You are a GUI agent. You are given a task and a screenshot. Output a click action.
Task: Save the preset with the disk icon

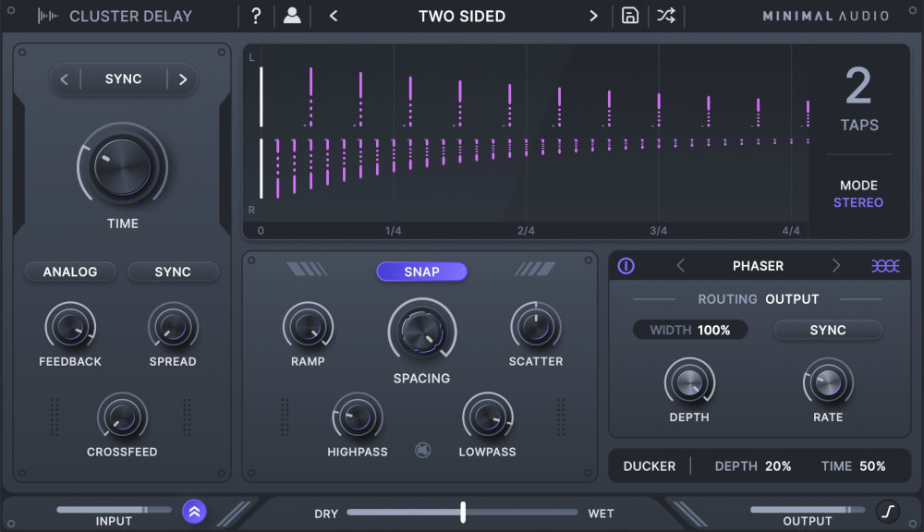pyautogui.click(x=630, y=16)
